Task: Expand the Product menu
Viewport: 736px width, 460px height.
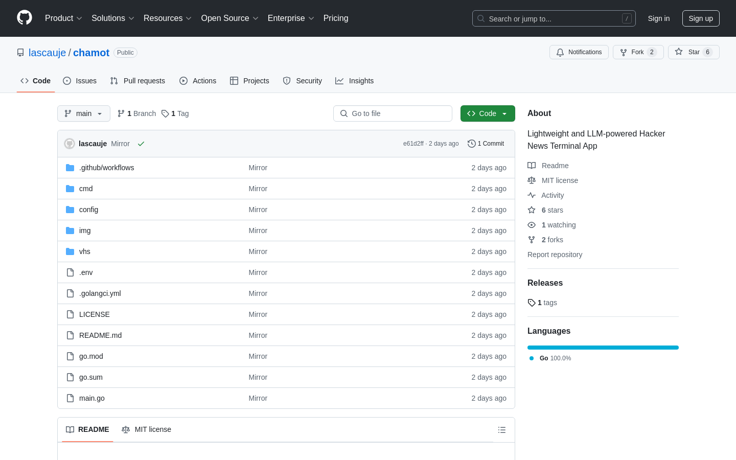Action: coord(63,18)
